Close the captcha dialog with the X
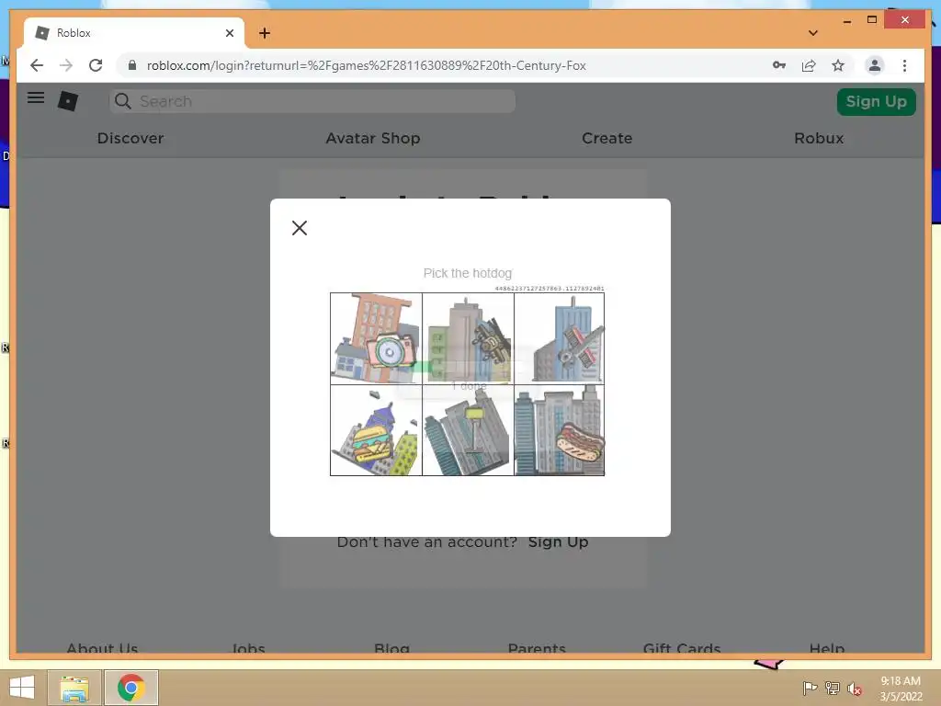Screen dimensions: 941x706 pos(300,228)
